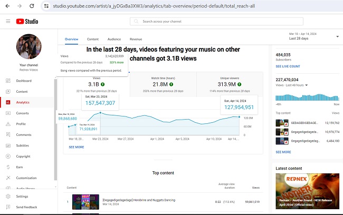Open Dashboard from the sidebar

tap(24, 81)
